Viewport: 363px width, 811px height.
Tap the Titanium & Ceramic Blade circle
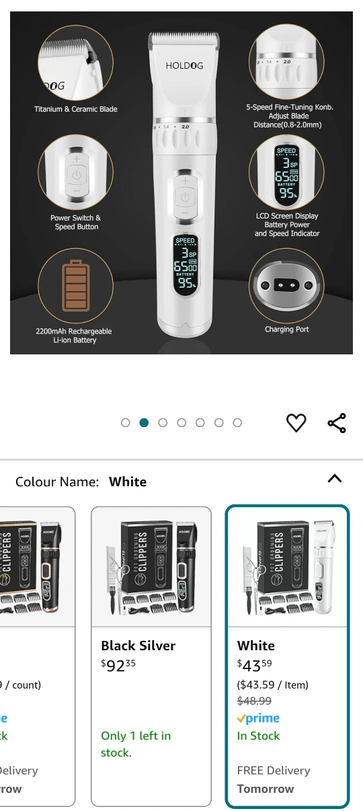pos(76,63)
